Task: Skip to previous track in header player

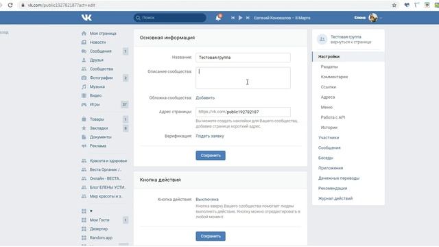Action: click(x=233, y=18)
